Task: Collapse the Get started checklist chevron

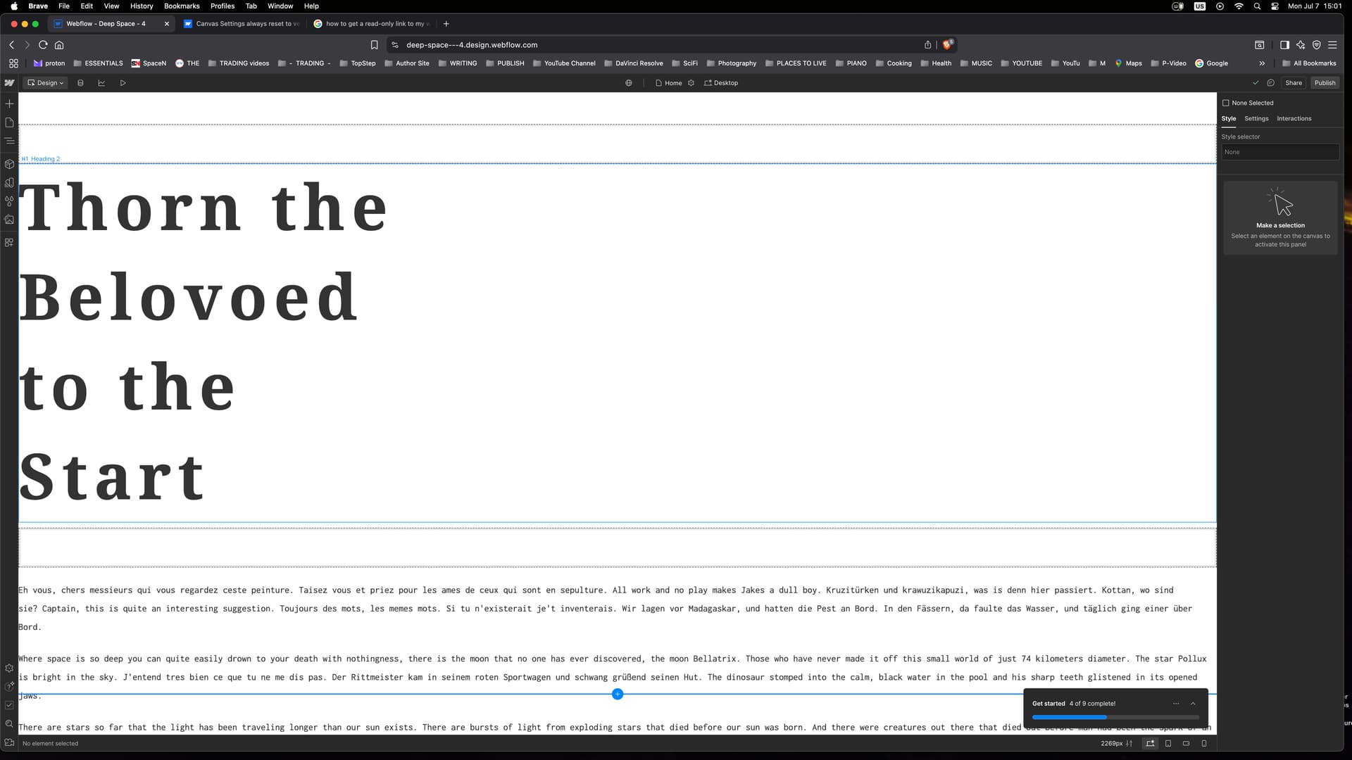Action: (1193, 704)
